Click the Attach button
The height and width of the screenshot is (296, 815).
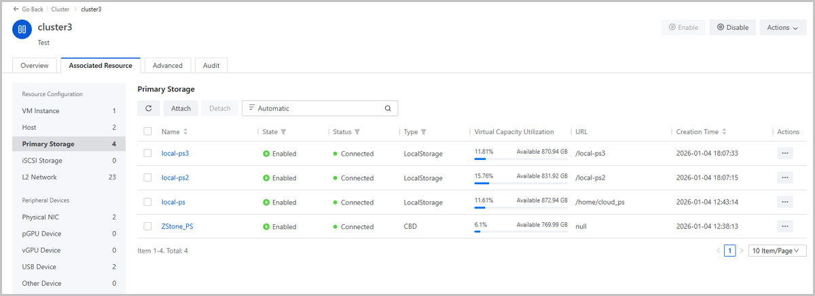click(x=181, y=108)
